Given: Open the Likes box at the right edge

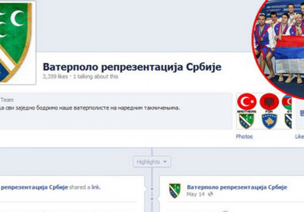Looking at the screenshot, I should click(x=300, y=114).
